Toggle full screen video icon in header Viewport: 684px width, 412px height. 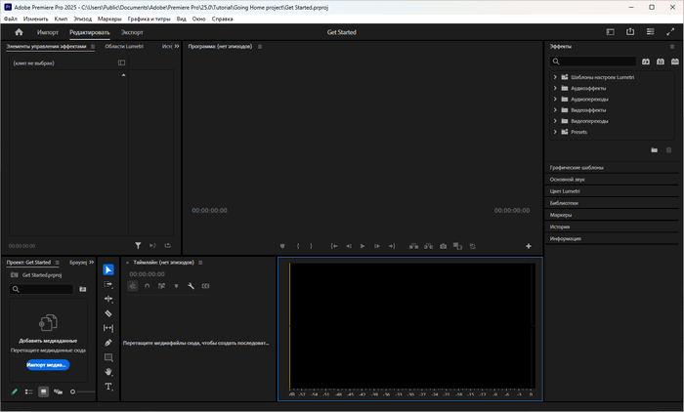(670, 32)
